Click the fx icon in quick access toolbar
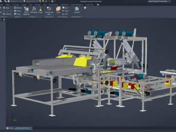This screenshot has height=132, width=176. pyautogui.click(x=46, y=1)
